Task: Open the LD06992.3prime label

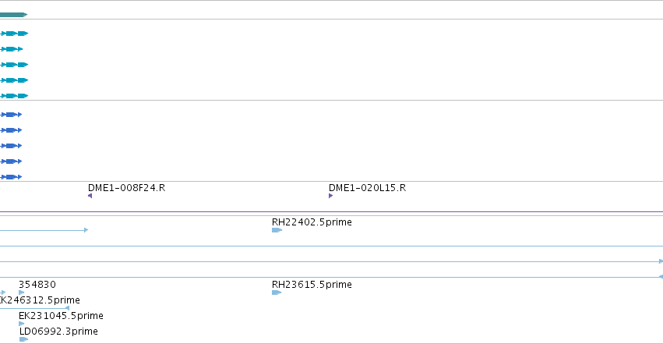Action: tap(58, 332)
